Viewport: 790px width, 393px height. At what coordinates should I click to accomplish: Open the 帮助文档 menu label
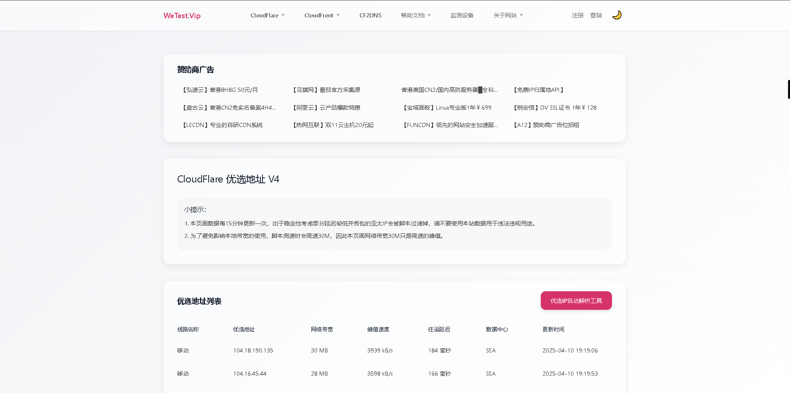(x=413, y=15)
